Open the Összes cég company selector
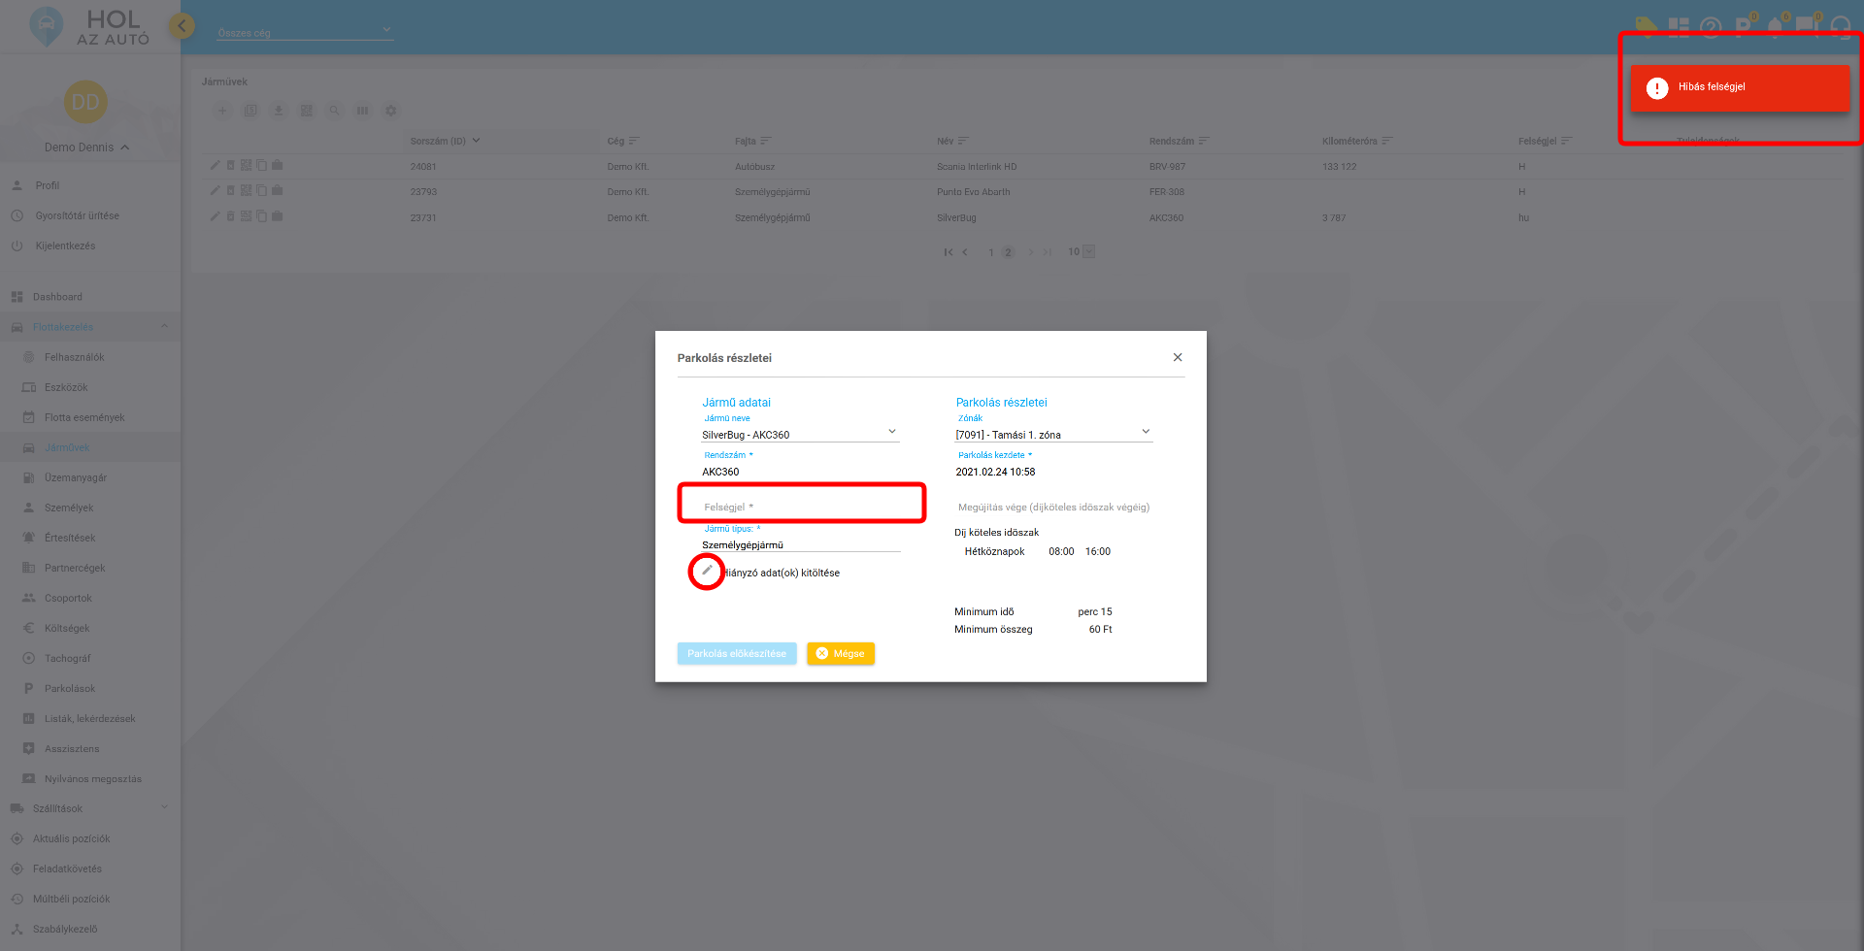The height and width of the screenshot is (951, 1864). click(304, 32)
